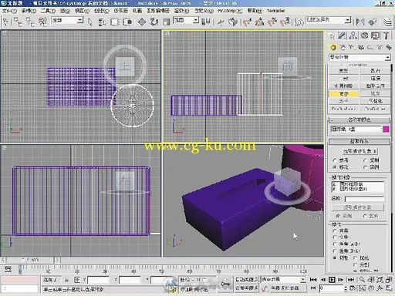The image size is (395, 296).
Task: Click the ProBoolean object type button
Action: (344, 109)
